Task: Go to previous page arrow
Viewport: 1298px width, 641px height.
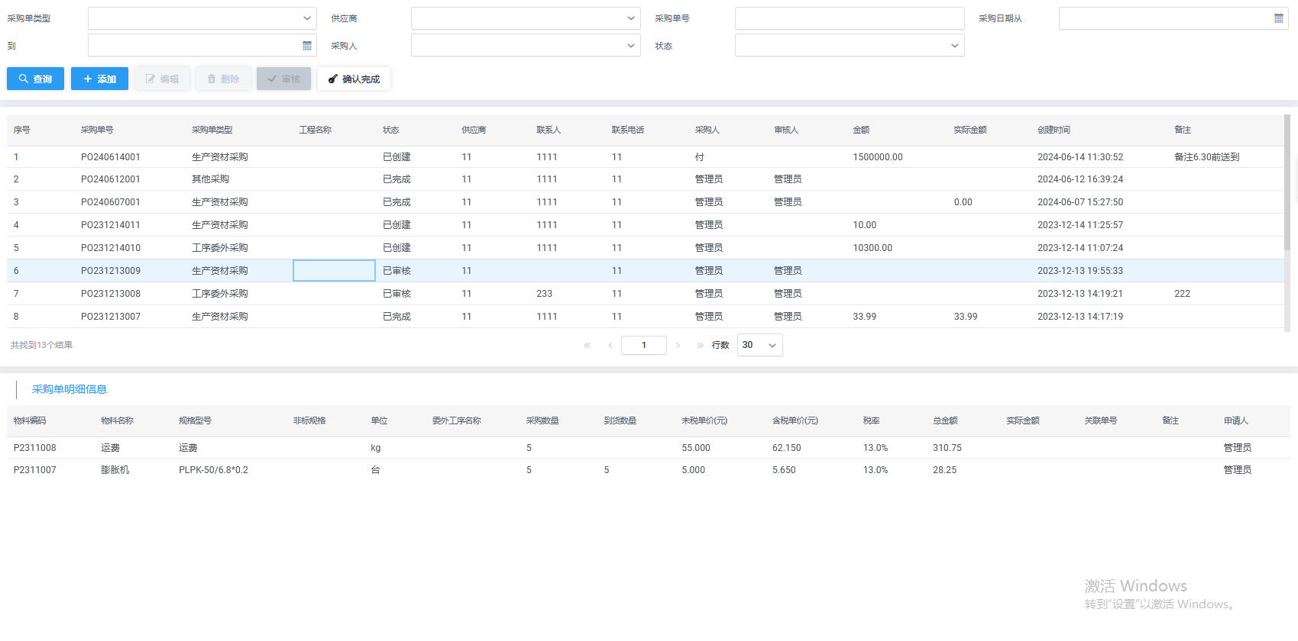Action: tap(610, 345)
